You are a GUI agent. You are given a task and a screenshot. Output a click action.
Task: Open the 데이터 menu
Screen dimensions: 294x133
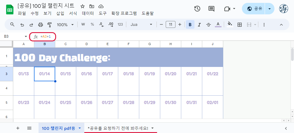point(88,13)
